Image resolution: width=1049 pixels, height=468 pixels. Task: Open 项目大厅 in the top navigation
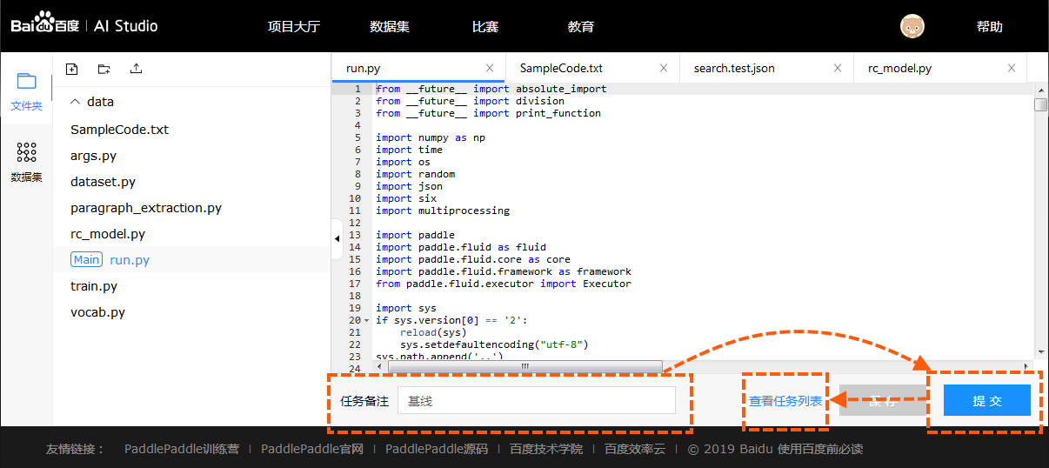(x=294, y=26)
